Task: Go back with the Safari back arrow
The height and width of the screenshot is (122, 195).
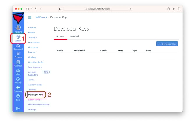Action: tap(36, 9)
